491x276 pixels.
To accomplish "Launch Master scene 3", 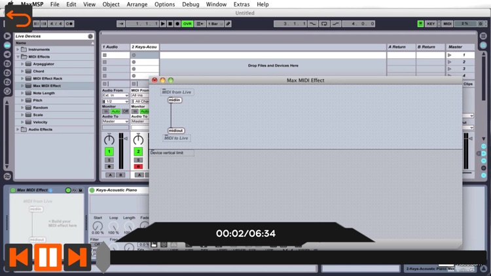I will [450, 69].
